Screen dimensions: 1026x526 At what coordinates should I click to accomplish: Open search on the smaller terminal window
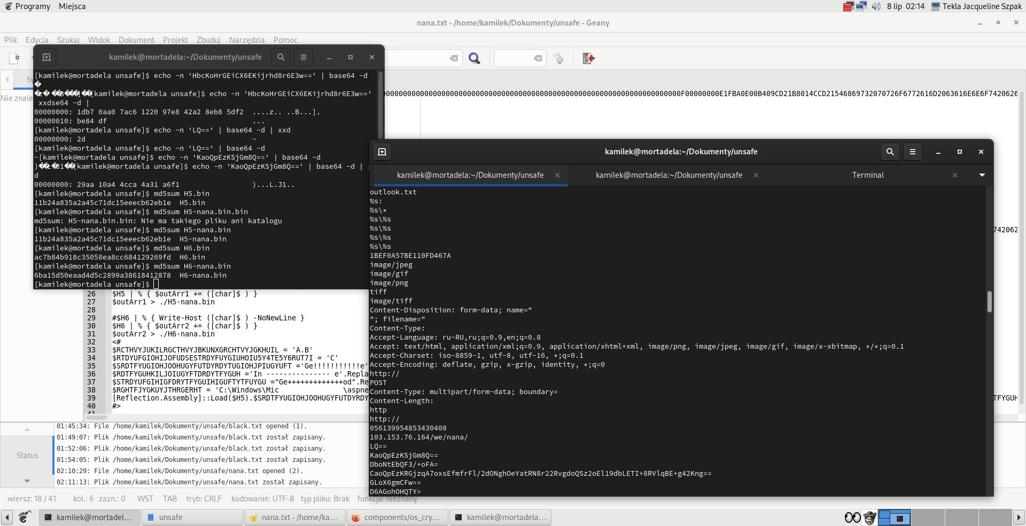281,57
